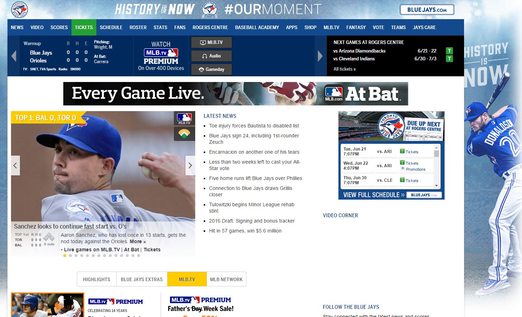Switch to the HIGHLIGHTS tab
Viewport: 522px width, 317px height.
pyautogui.click(x=97, y=279)
